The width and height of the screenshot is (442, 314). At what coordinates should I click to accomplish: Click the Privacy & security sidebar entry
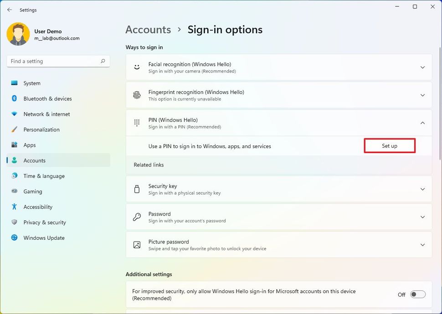[44, 222]
